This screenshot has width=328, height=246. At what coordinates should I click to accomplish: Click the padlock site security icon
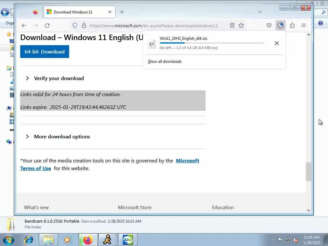84,26
